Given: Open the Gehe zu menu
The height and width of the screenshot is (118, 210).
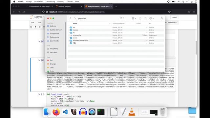Looking at the screenshot, I should click(61, 2).
